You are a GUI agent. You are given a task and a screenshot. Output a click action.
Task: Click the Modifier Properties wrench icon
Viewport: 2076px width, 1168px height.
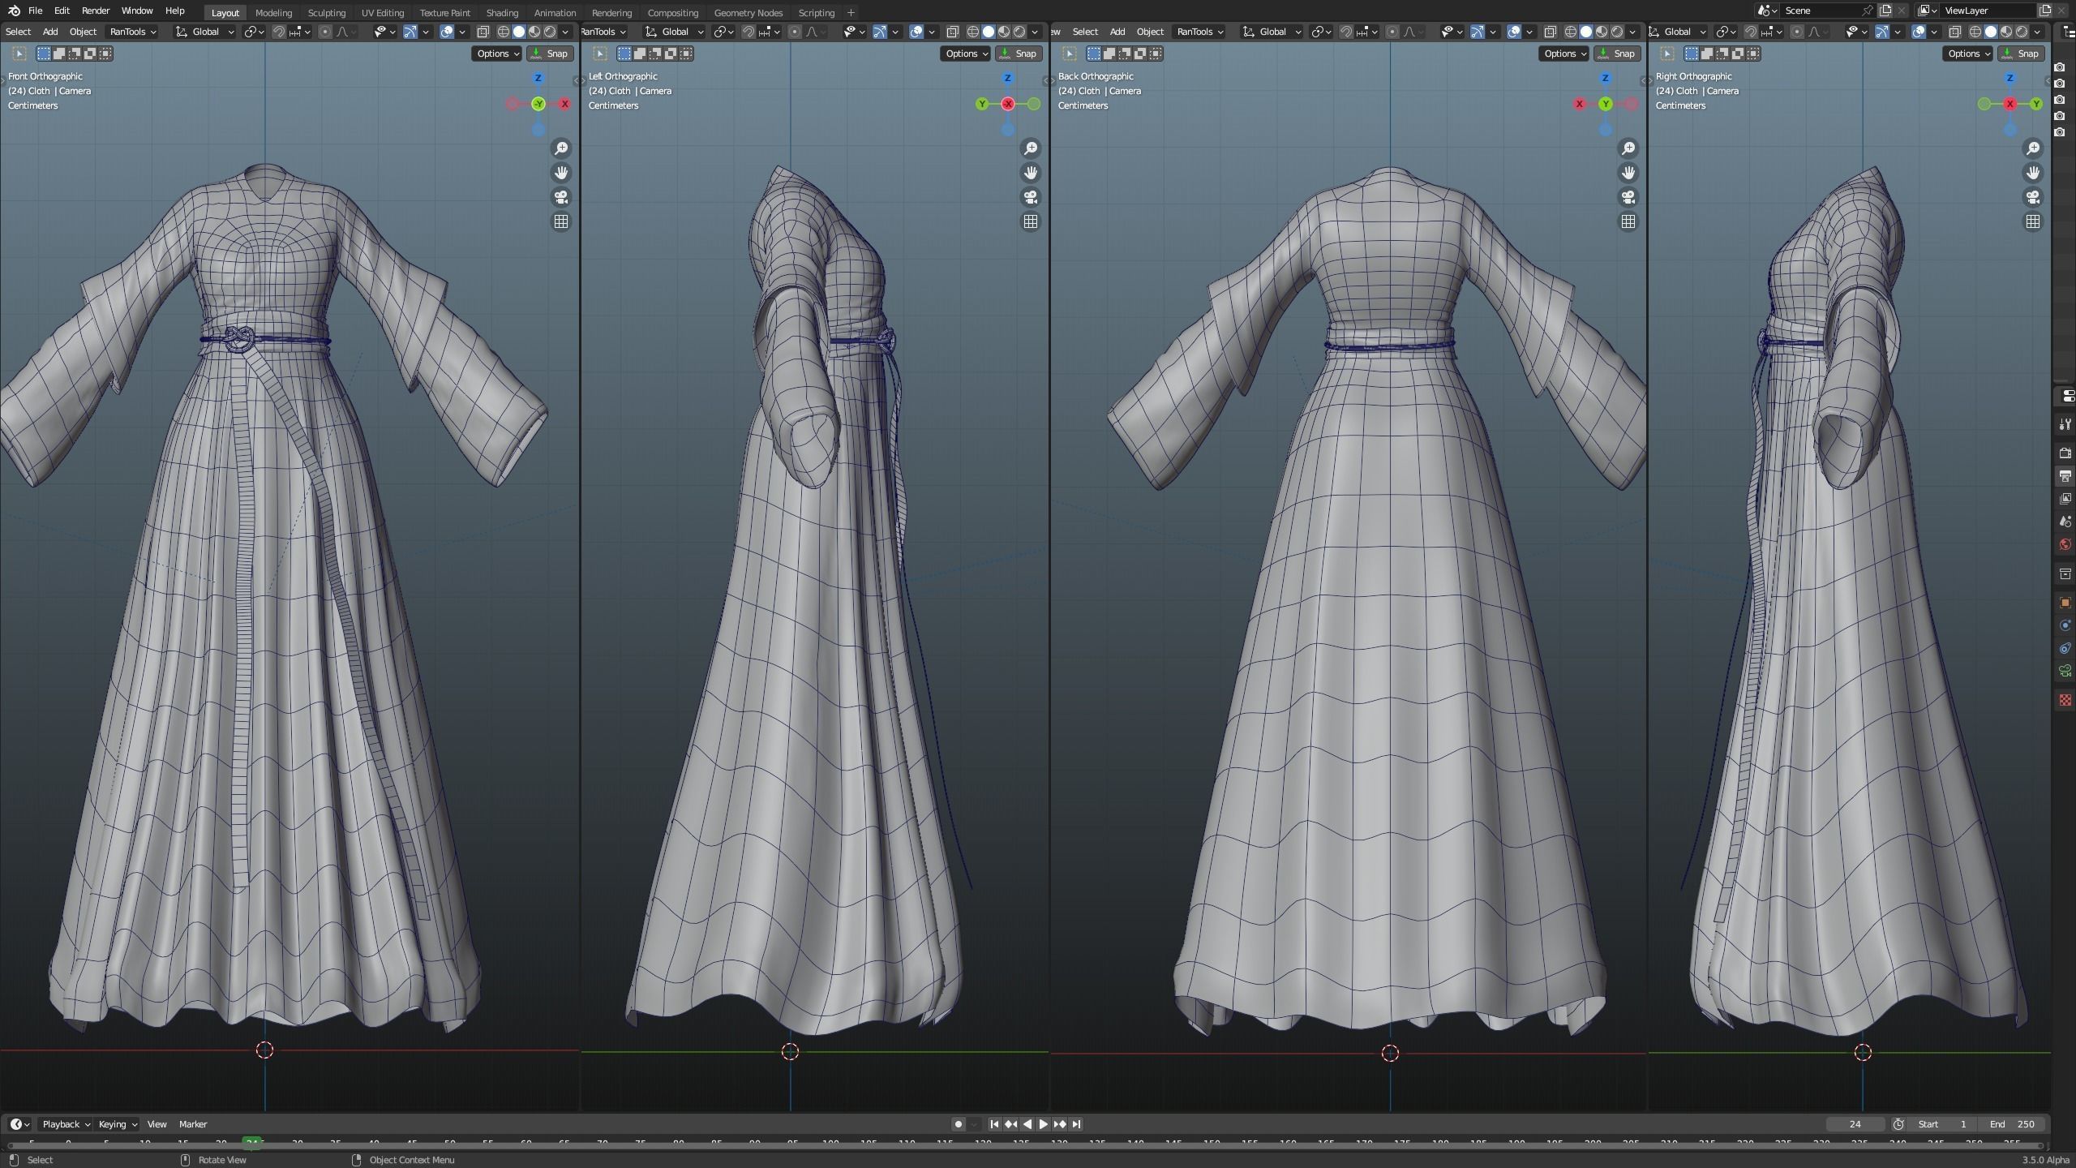tap(2065, 423)
